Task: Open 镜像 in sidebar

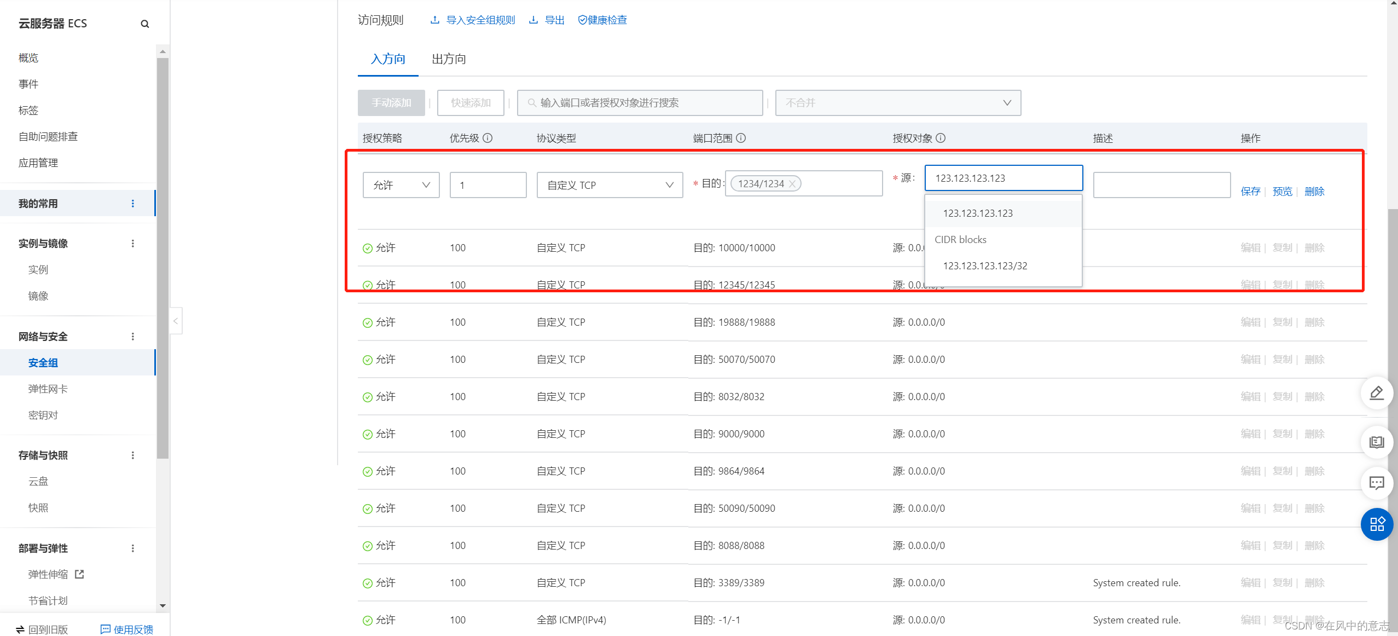Action: point(38,296)
